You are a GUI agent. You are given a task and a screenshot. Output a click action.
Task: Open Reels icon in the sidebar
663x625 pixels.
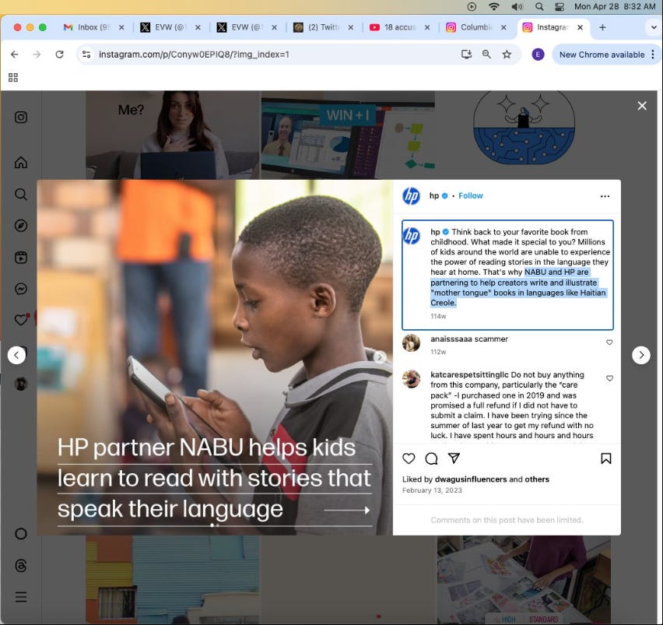click(21, 257)
